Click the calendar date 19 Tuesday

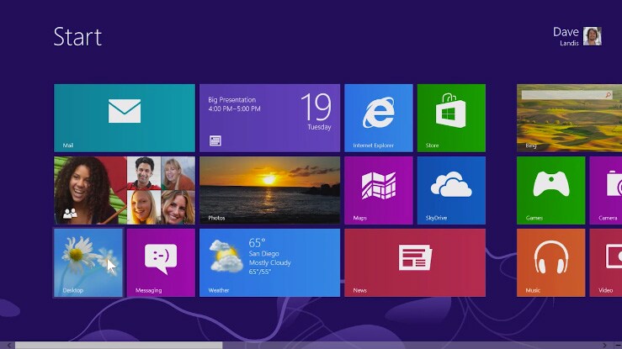[x=316, y=112]
